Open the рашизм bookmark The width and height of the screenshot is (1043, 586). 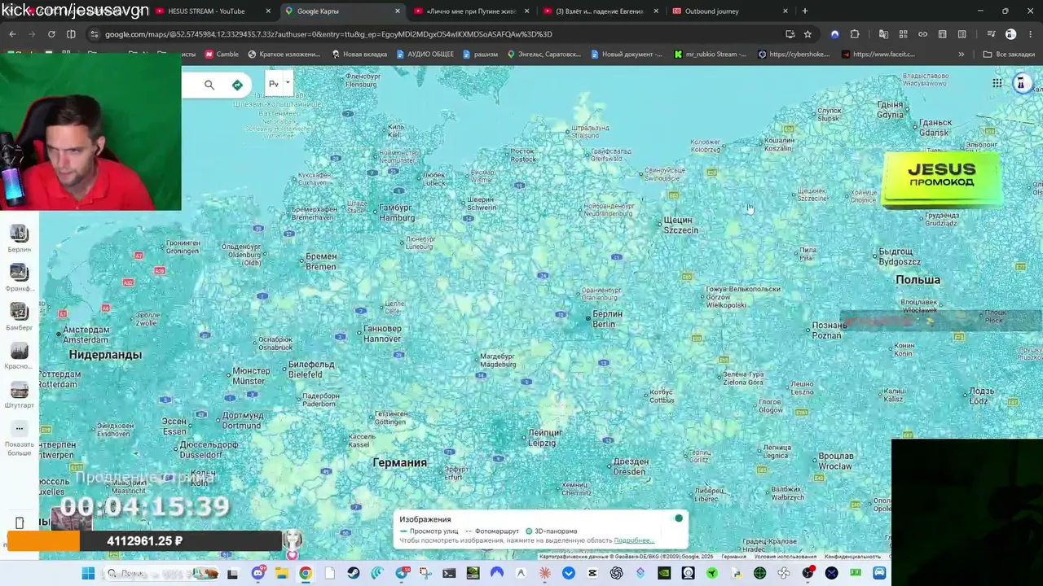(x=480, y=55)
